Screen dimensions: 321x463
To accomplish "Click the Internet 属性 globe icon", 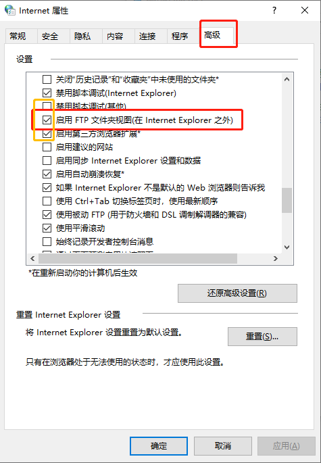I will tap(10, 10).
